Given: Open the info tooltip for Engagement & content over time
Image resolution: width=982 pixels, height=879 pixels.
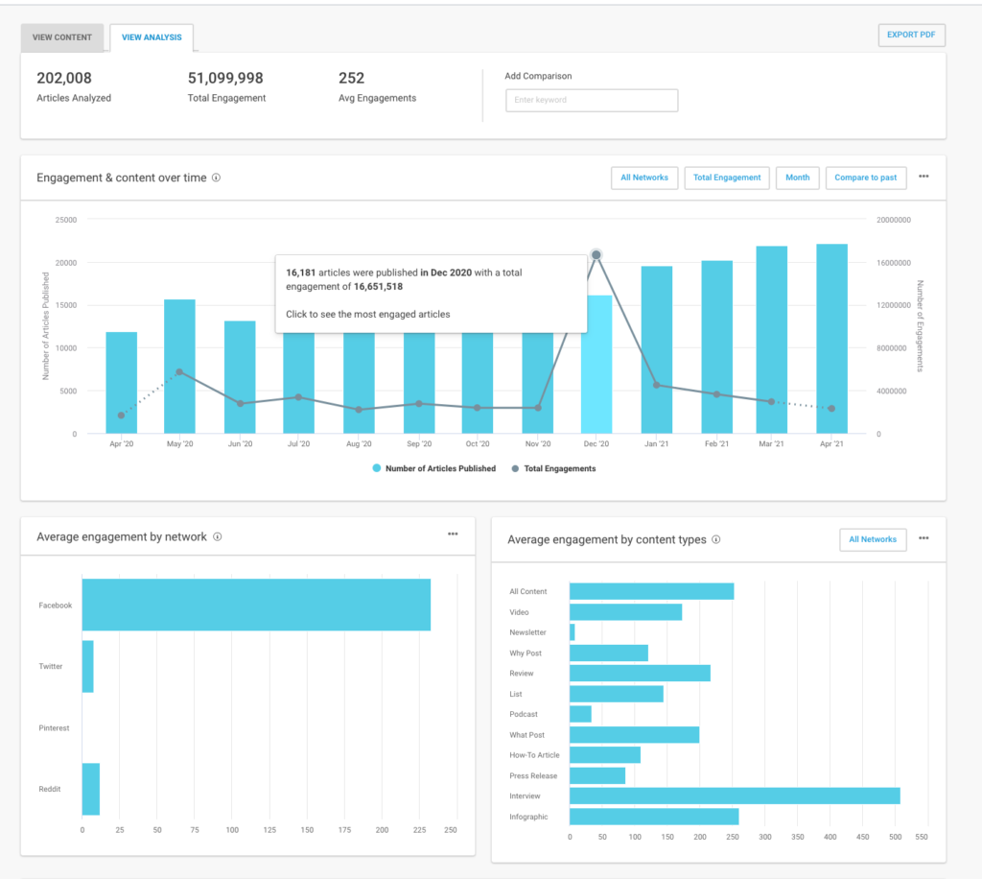Looking at the screenshot, I should tap(218, 178).
